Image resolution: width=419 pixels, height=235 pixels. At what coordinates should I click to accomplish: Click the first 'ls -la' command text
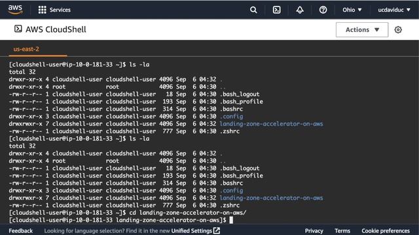pyautogui.click(x=139, y=65)
